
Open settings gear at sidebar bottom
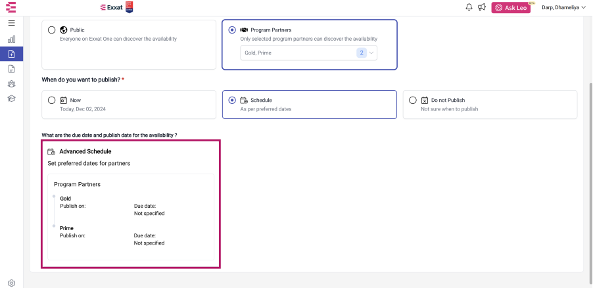click(x=11, y=283)
